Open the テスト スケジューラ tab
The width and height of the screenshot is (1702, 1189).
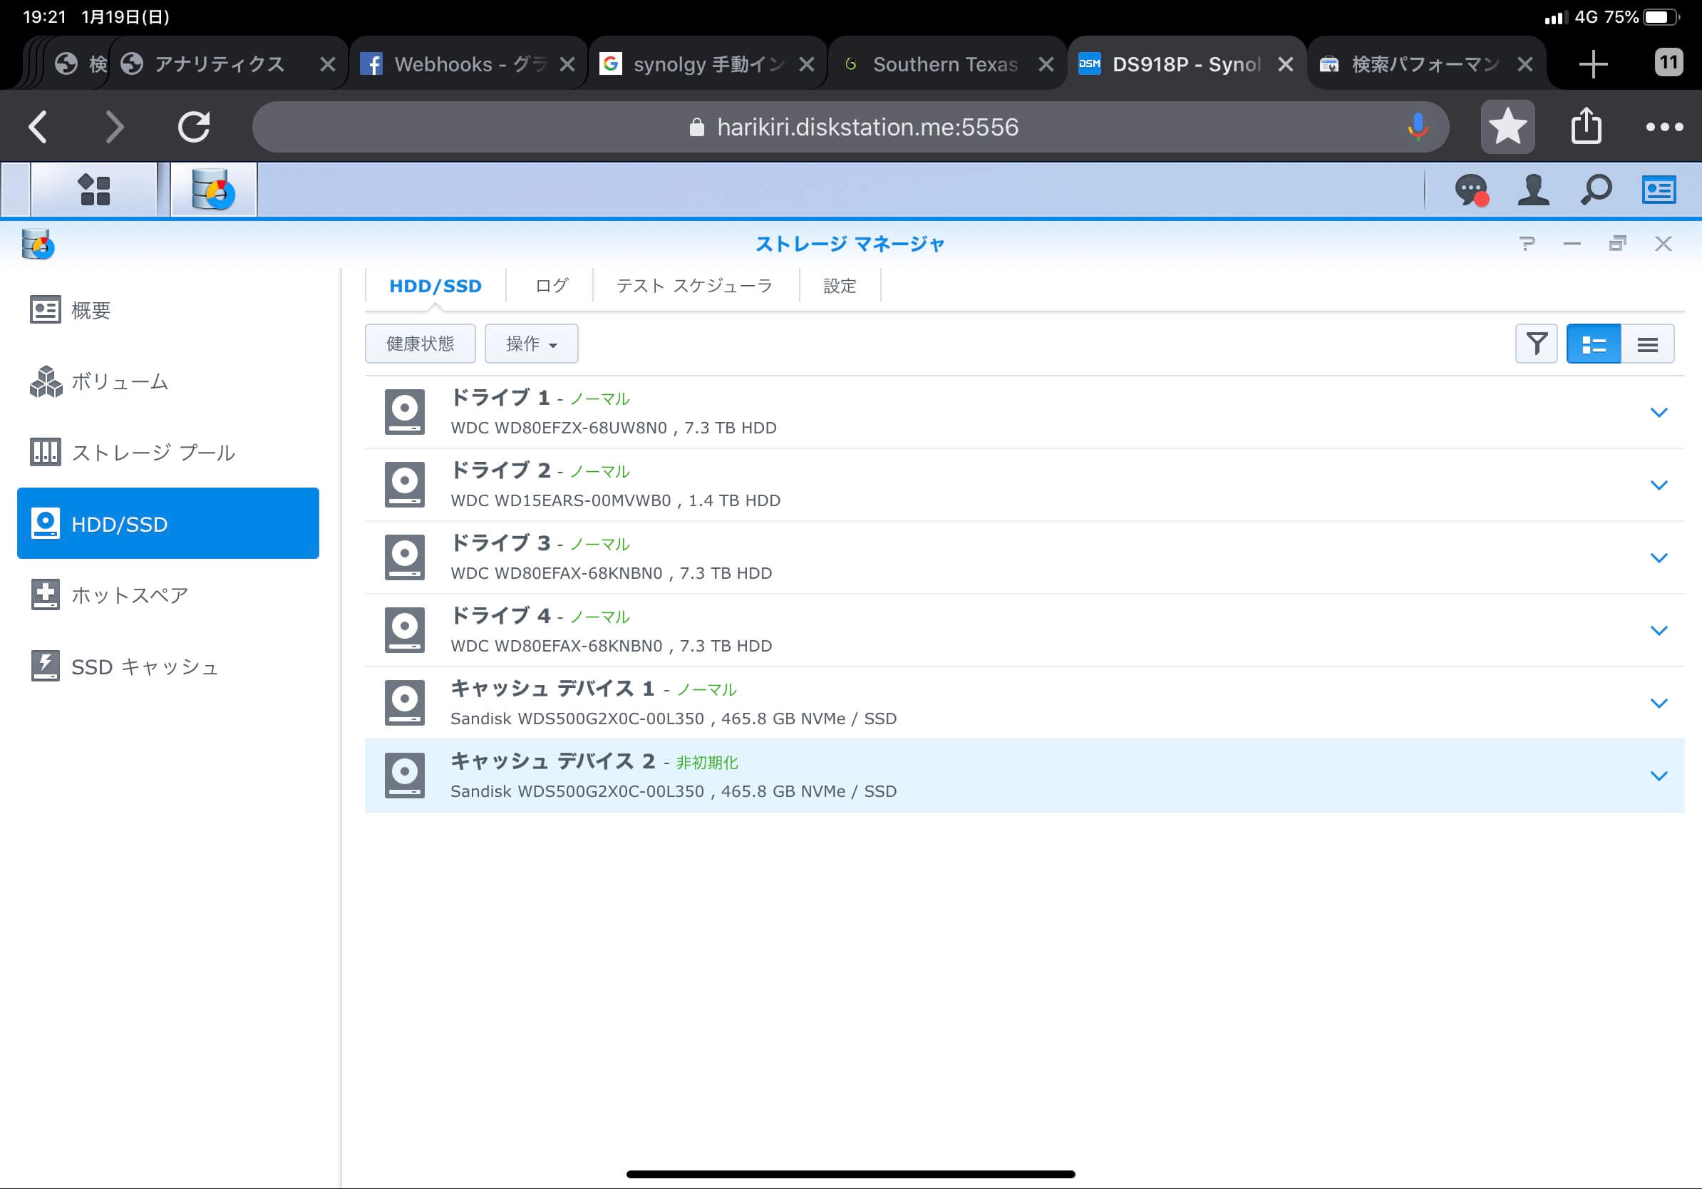click(x=695, y=286)
